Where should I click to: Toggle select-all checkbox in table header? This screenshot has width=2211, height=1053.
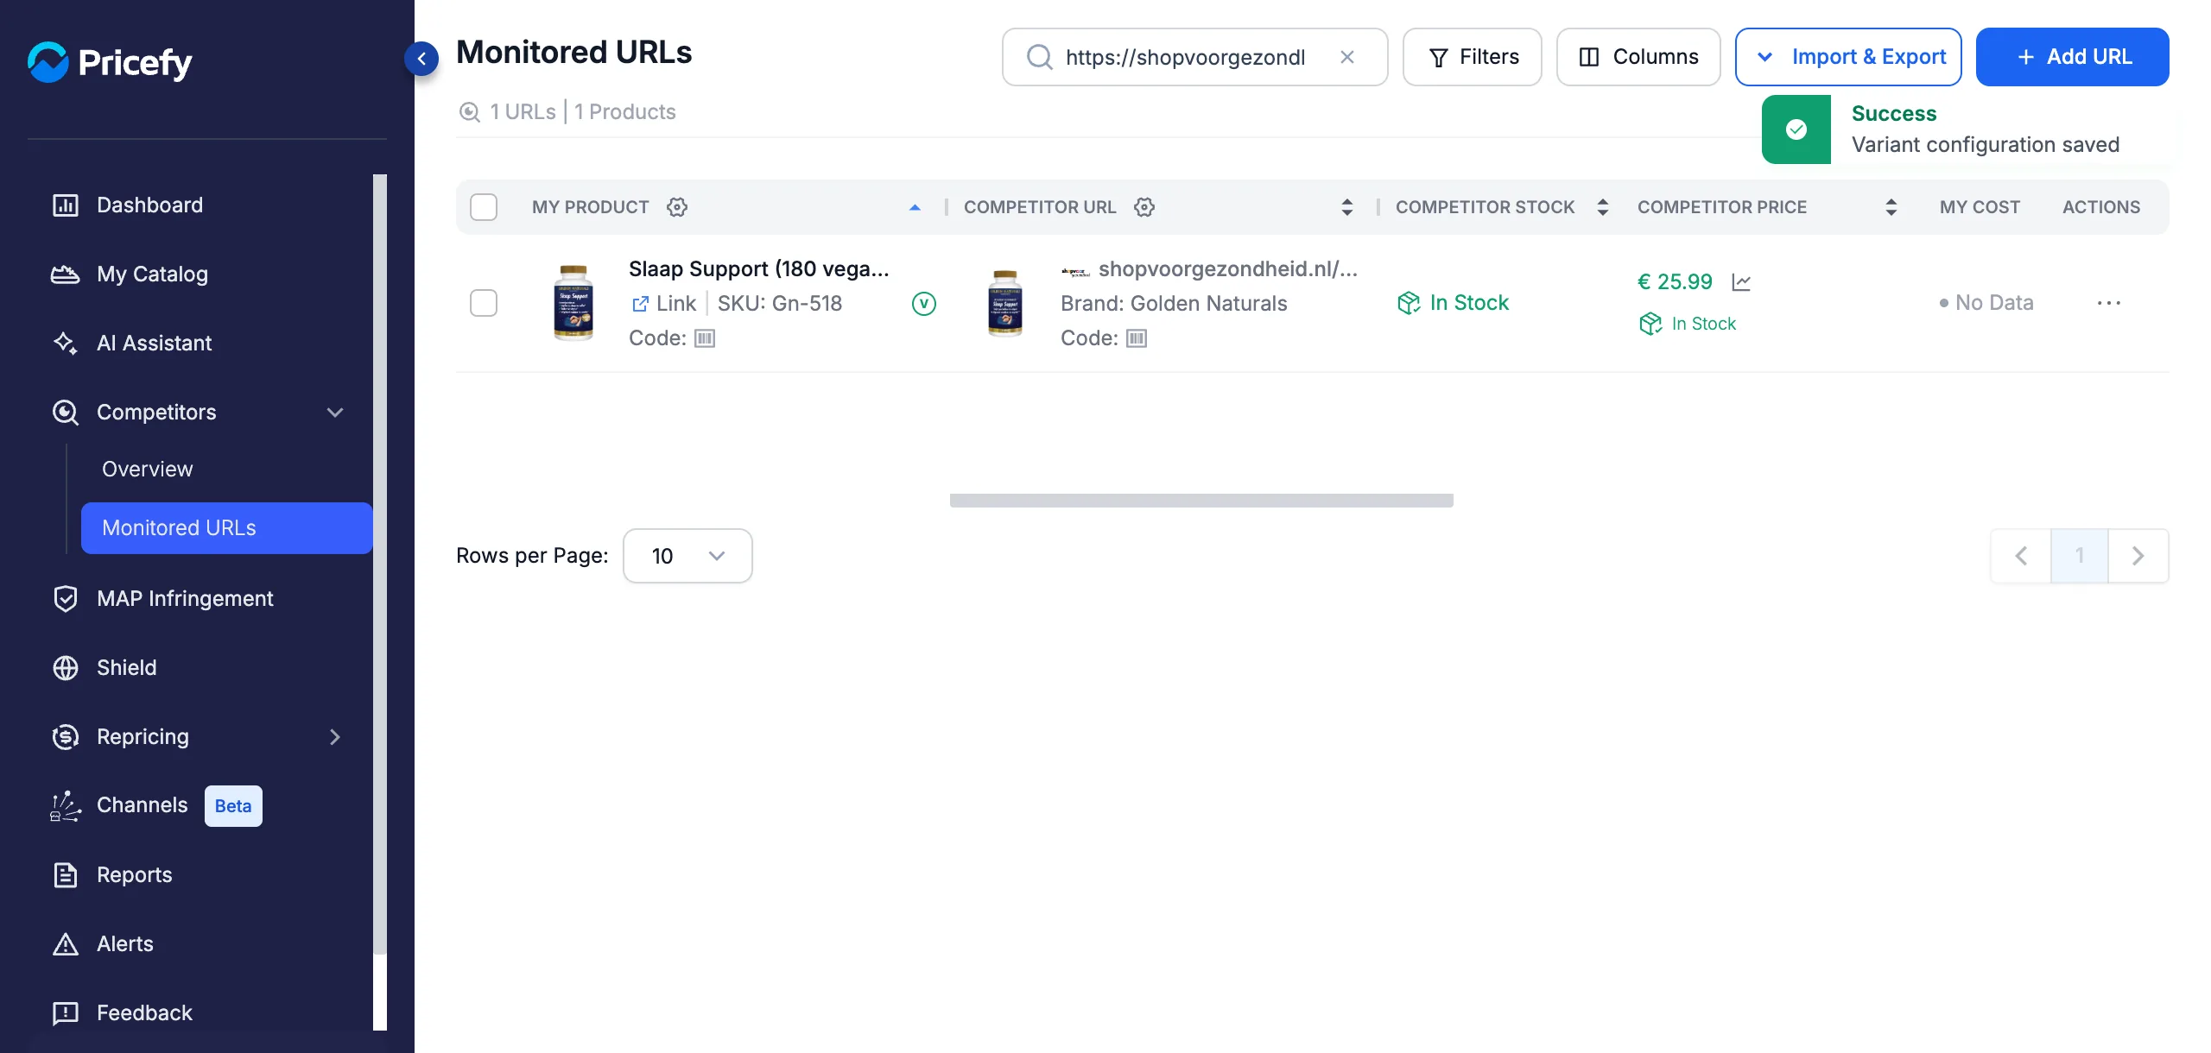484,207
